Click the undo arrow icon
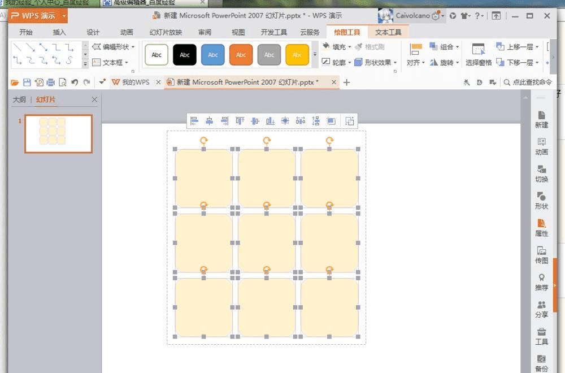Image resolution: width=565 pixels, height=373 pixels. coord(75,83)
